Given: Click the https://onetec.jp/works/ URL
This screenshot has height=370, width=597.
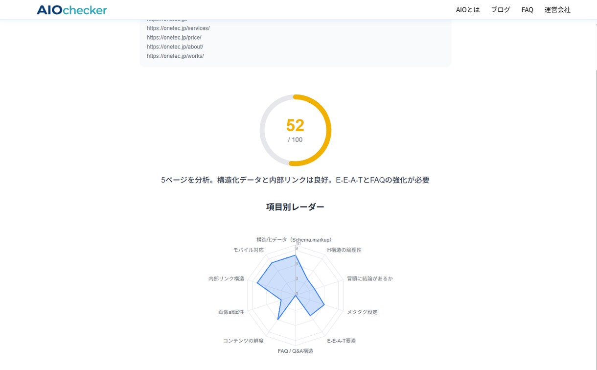Looking at the screenshot, I should (175, 56).
